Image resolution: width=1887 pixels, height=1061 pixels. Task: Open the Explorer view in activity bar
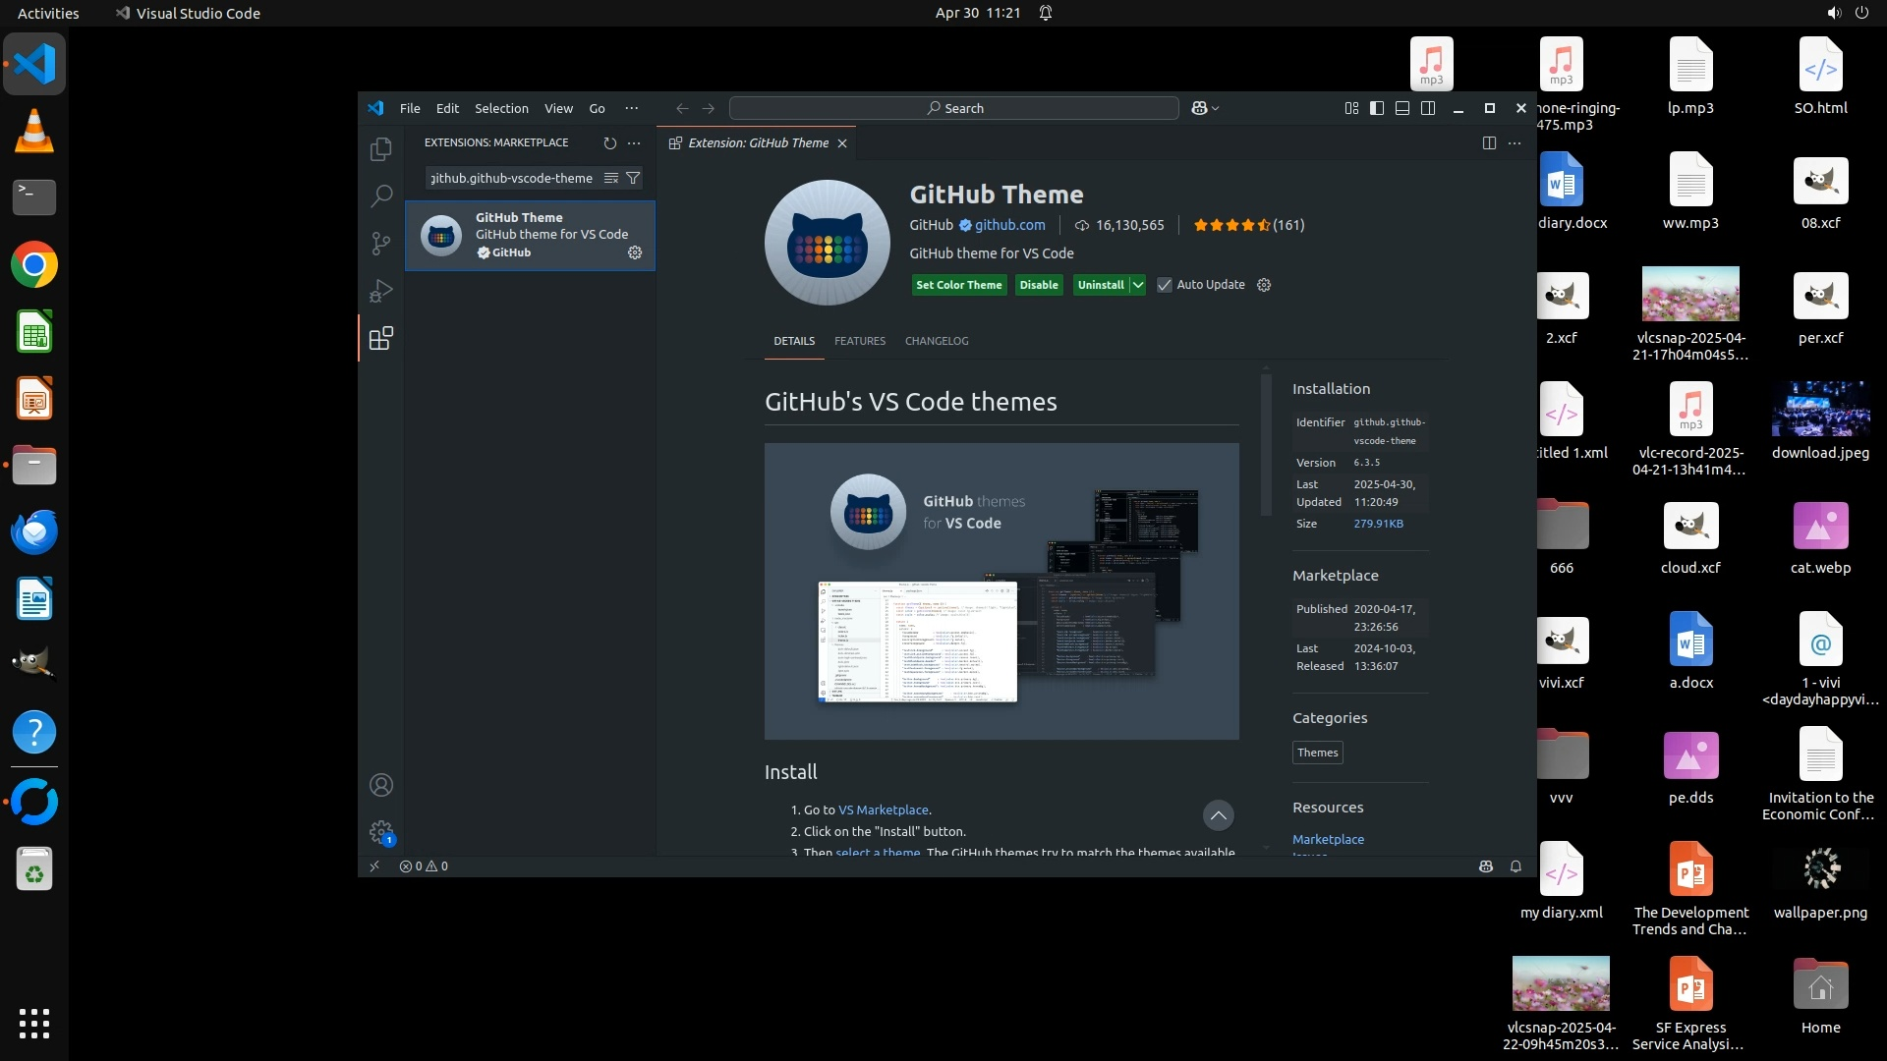(380, 149)
